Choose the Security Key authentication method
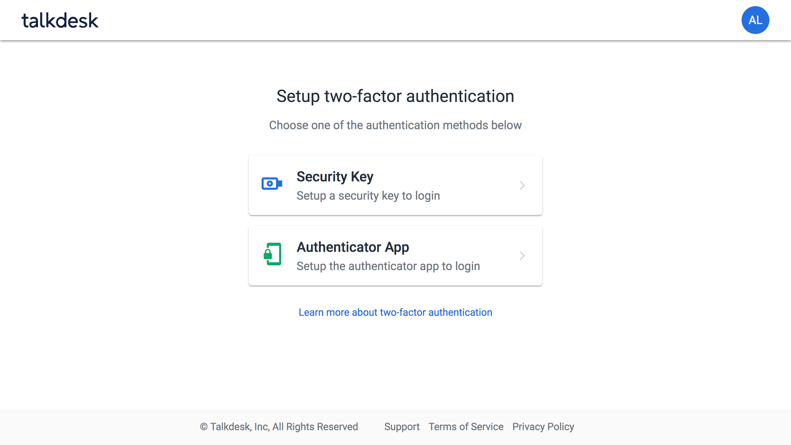 click(395, 185)
